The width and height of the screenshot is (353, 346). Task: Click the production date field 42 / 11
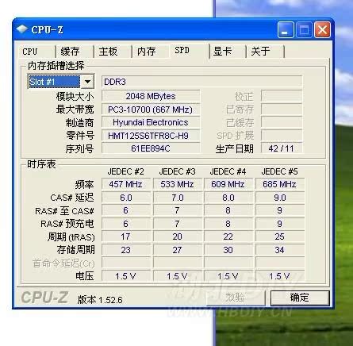(x=282, y=148)
